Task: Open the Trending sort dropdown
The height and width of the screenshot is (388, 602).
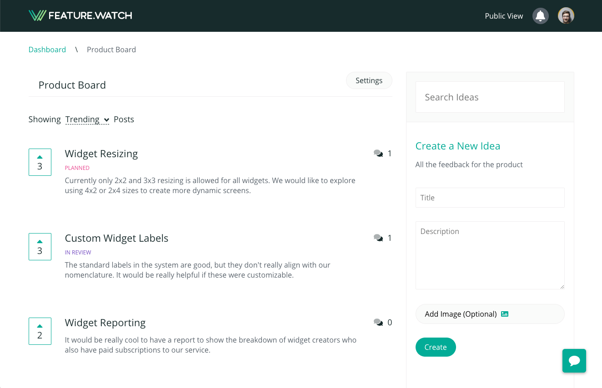Action: pyautogui.click(x=87, y=119)
